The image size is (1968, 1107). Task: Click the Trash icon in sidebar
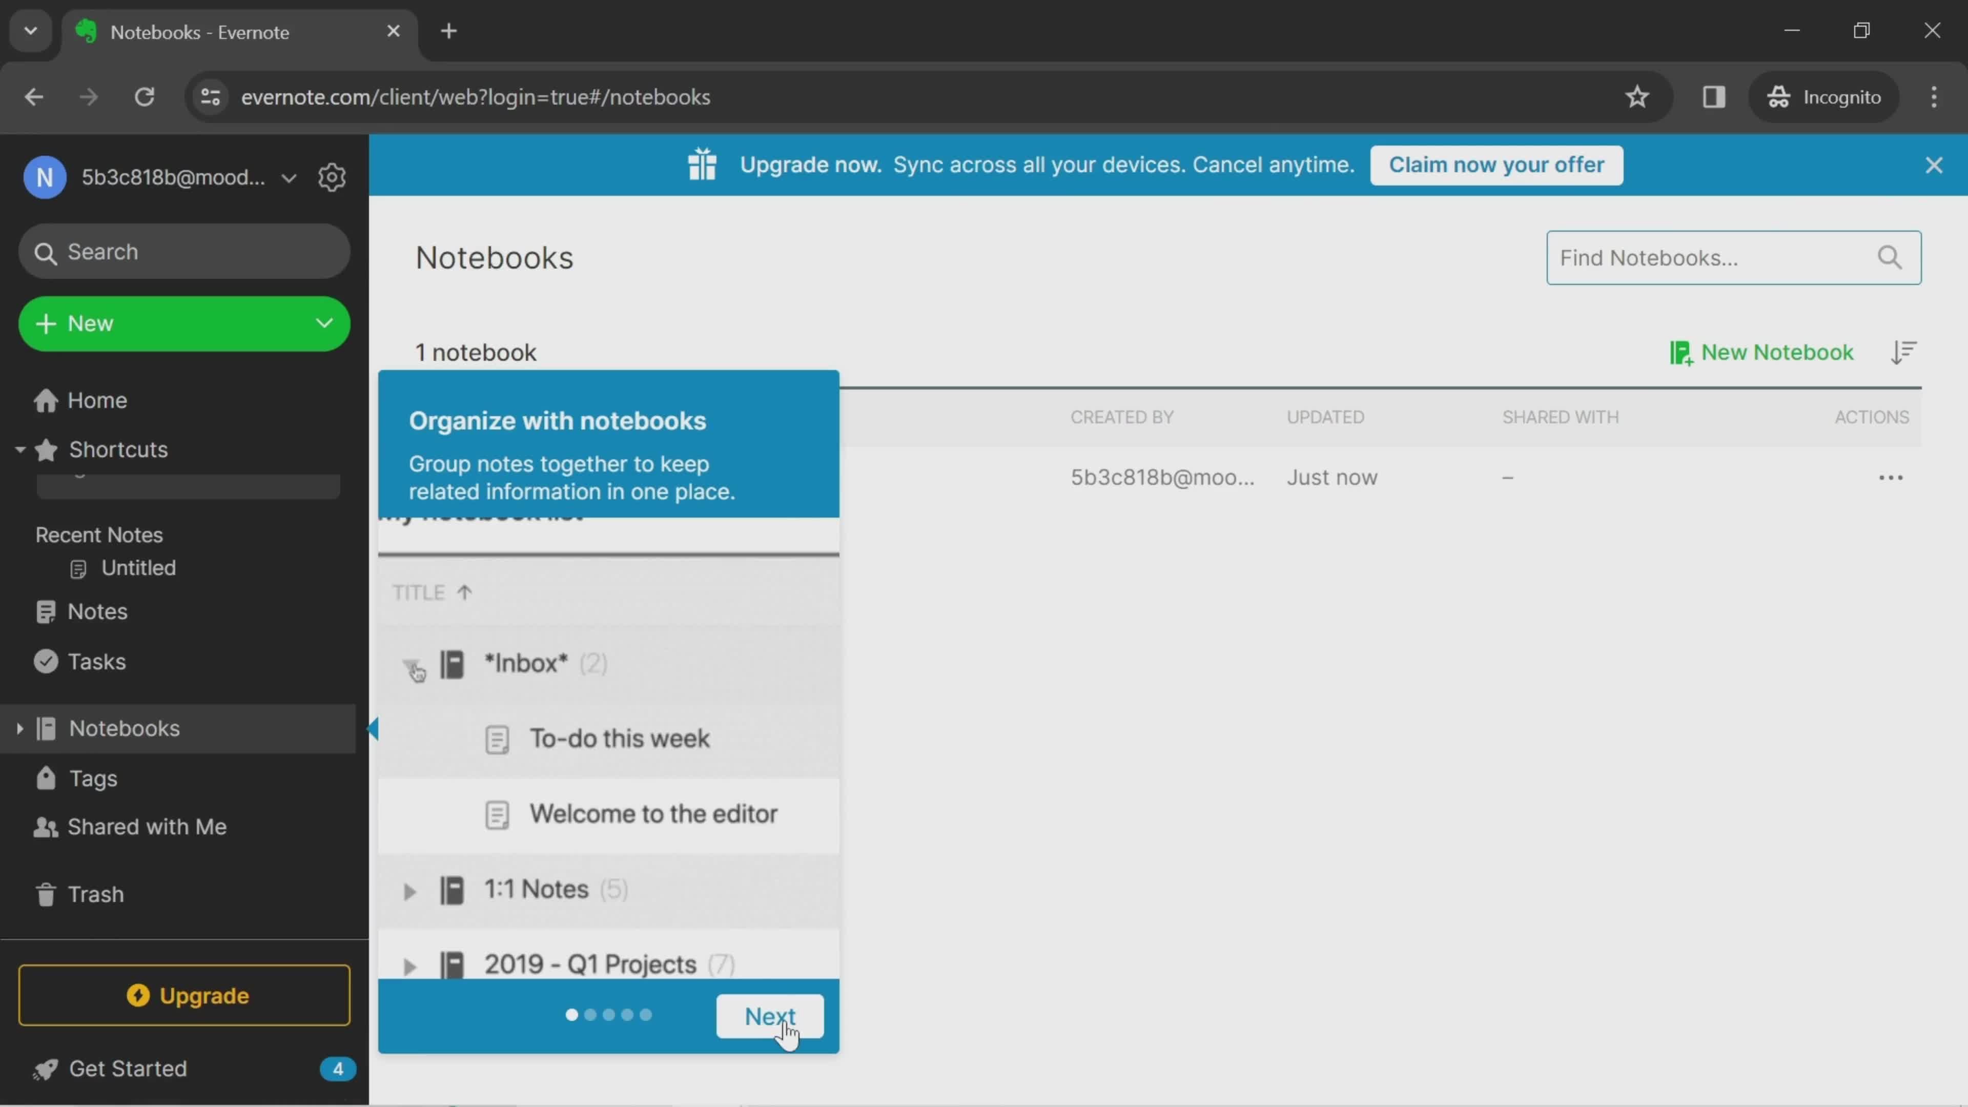tap(45, 893)
